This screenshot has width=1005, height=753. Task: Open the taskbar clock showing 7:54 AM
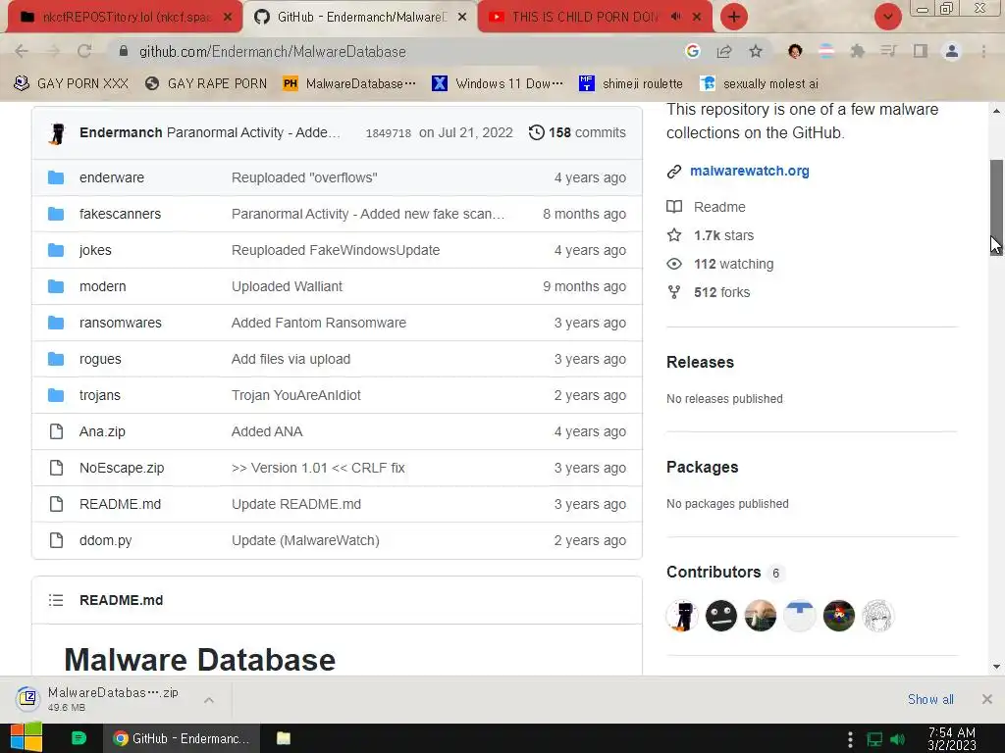click(x=952, y=739)
